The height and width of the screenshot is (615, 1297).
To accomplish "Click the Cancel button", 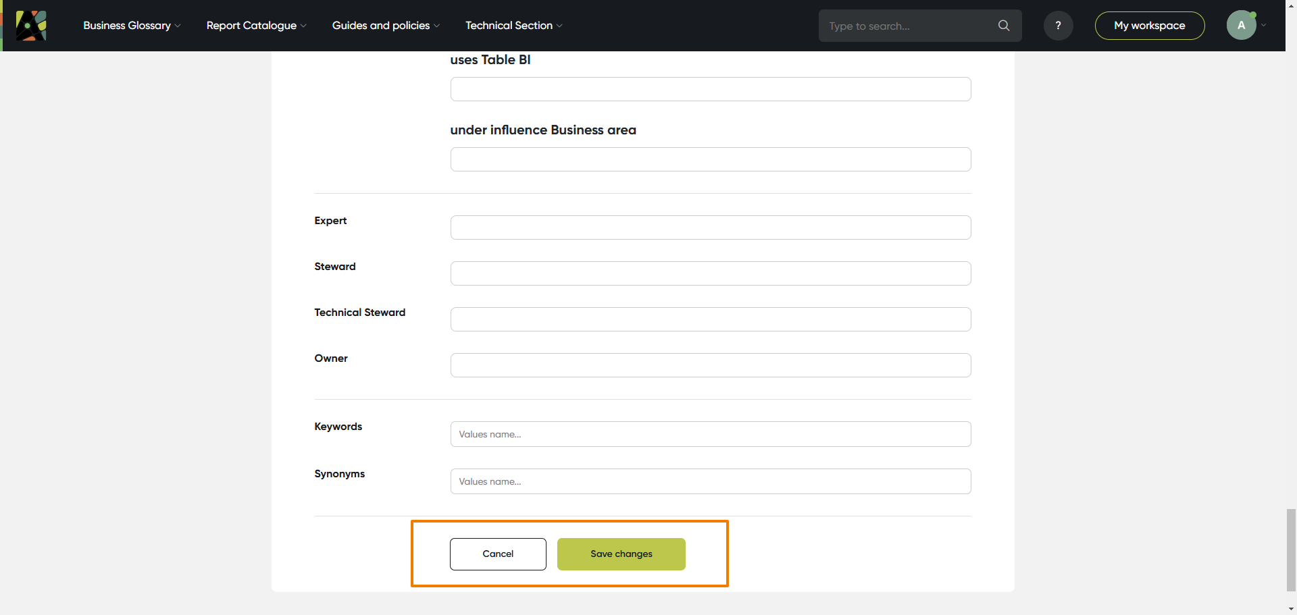I will (x=498, y=554).
